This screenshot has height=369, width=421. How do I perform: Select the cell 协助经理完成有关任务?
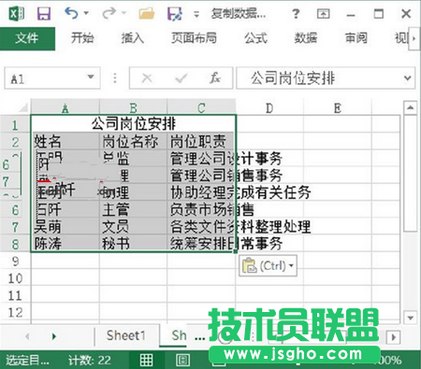pos(201,192)
